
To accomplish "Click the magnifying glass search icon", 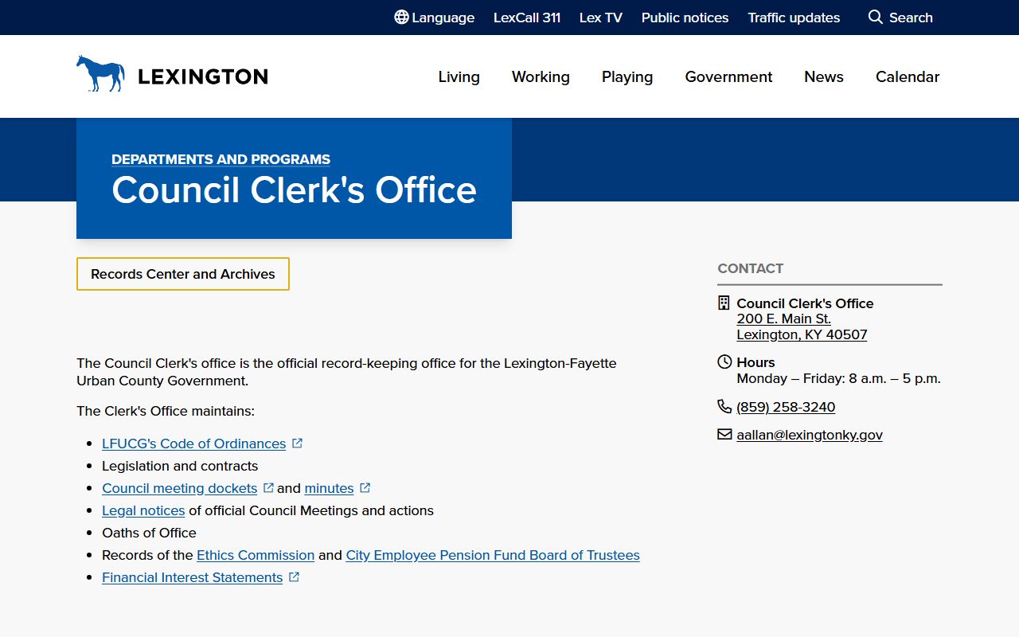I will click(x=876, y=17).
